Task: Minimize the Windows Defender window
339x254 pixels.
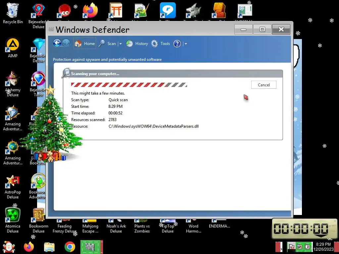Action: click(243, 29)
